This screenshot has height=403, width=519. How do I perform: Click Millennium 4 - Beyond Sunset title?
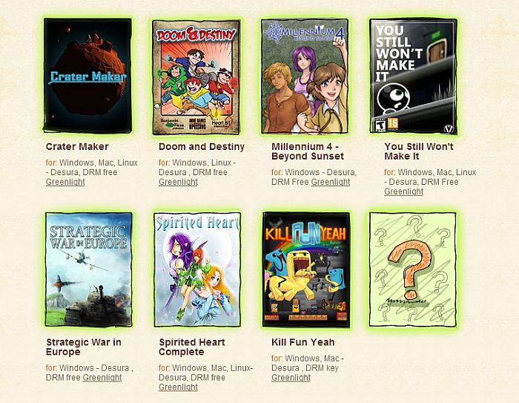(x=308, y=151)
